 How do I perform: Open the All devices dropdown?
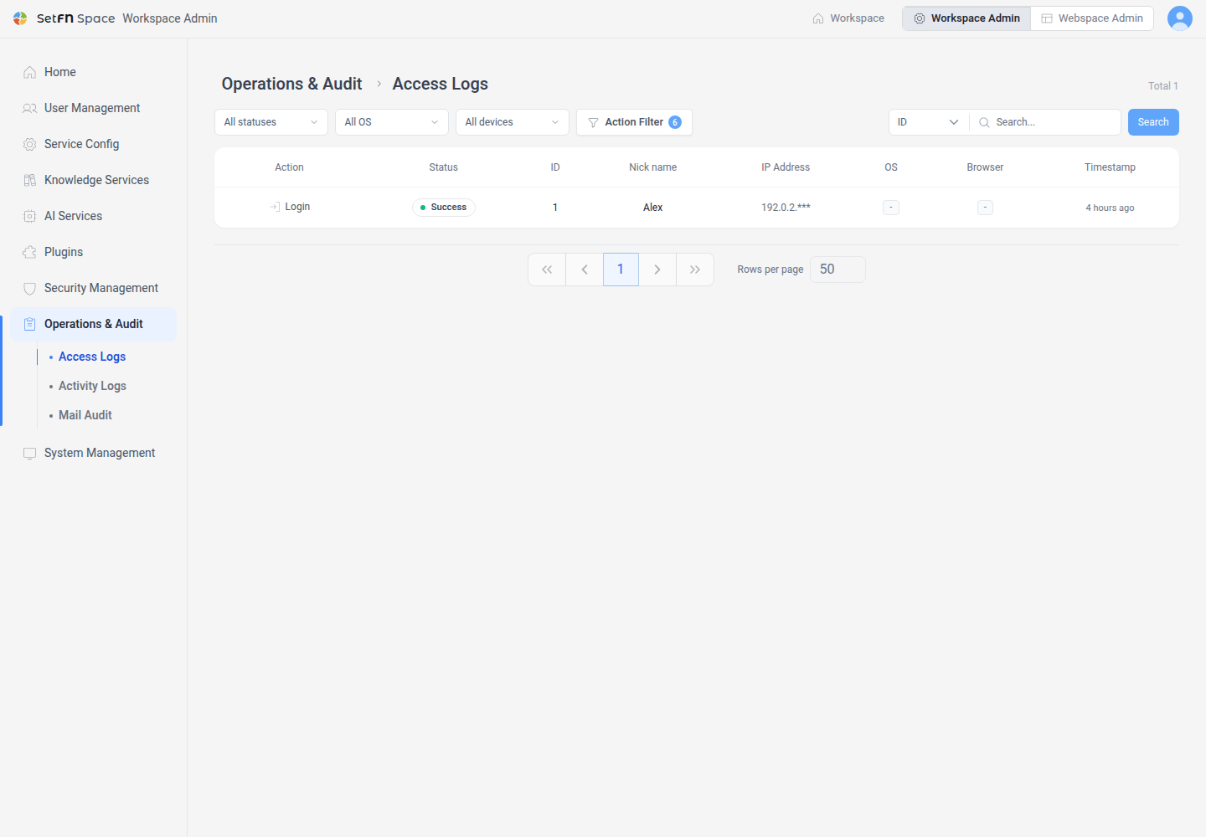coord(513,122)
